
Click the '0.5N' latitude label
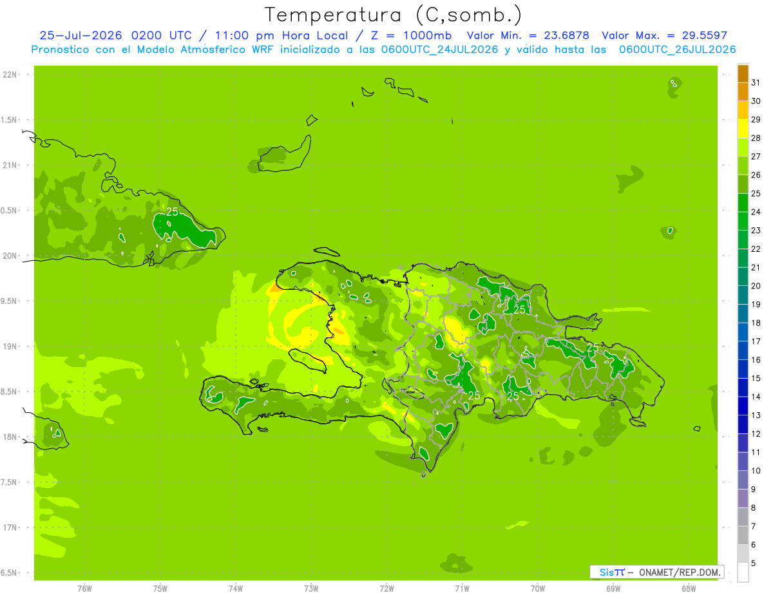click(x=9, y=211)
